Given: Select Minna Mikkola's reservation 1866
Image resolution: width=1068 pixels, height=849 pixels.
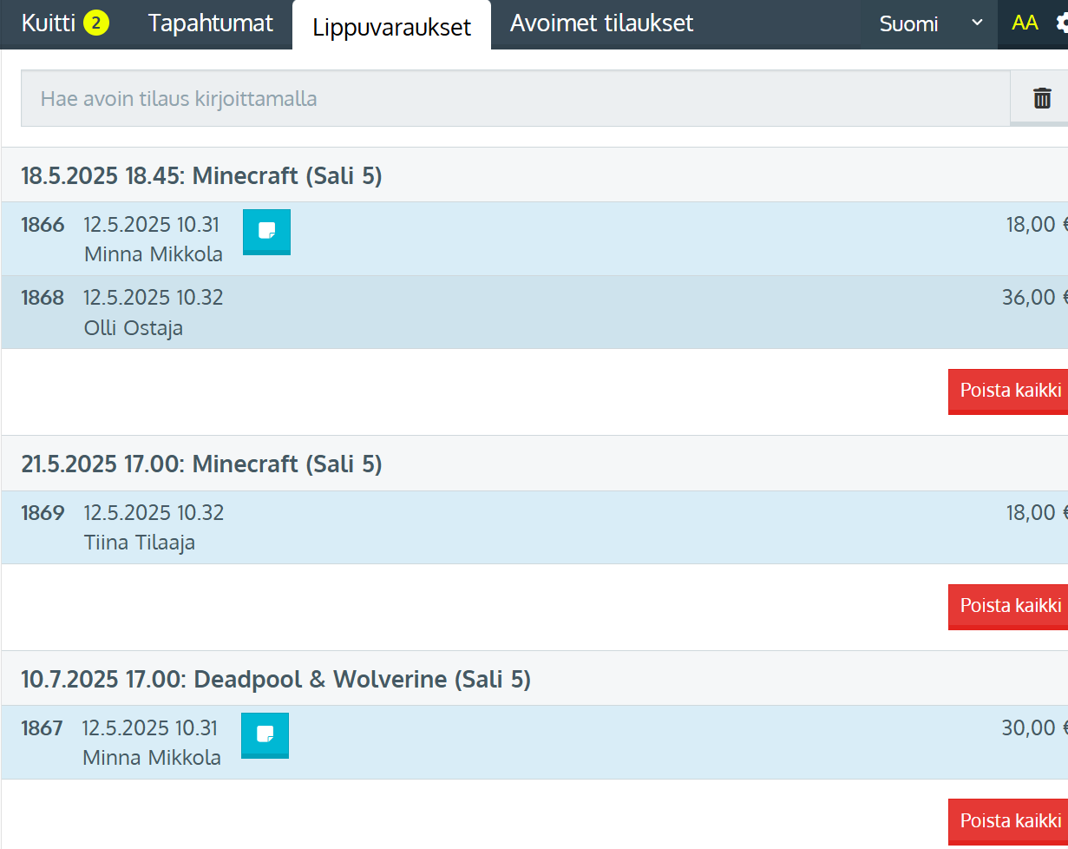Looking at the screenshot, I should click(607, 239).
